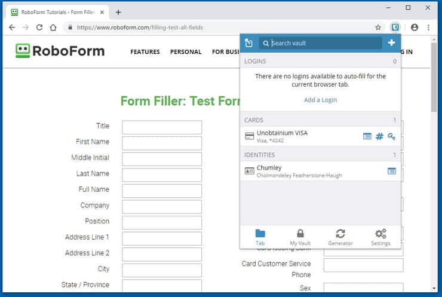442x297 pixels.
Task: Click the Company input field
Action: pos(162,207)
